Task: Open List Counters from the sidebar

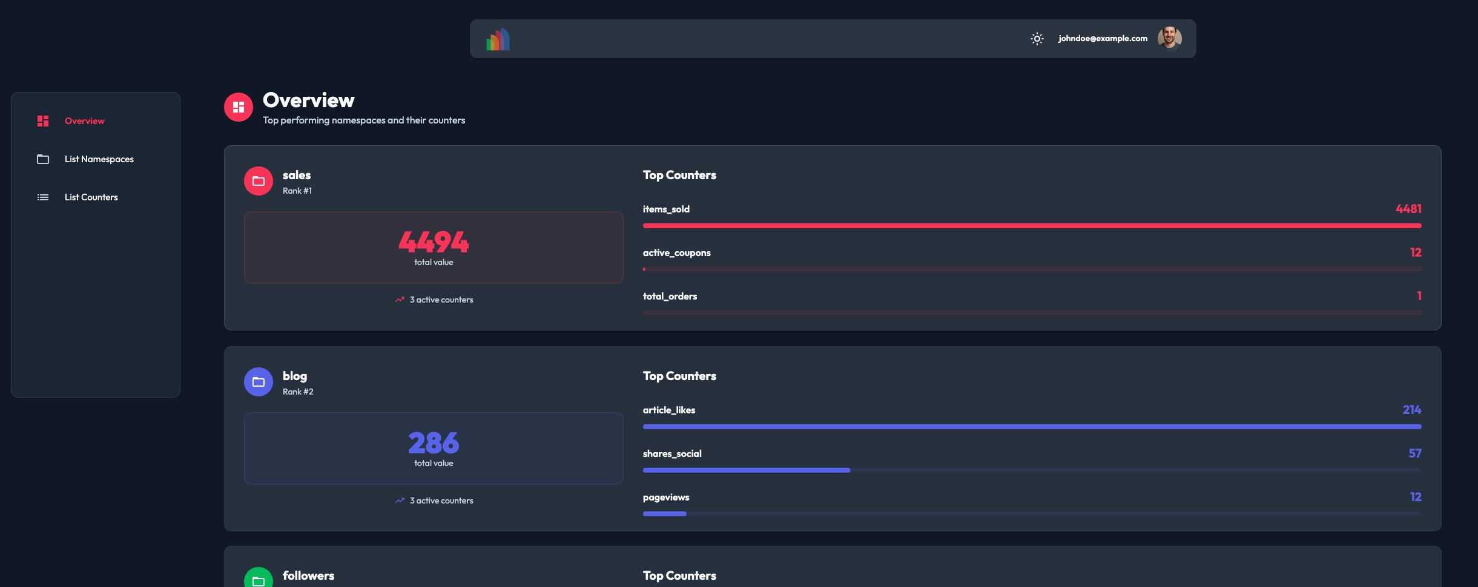Action: pyautogui.click(x=91, y=197)
